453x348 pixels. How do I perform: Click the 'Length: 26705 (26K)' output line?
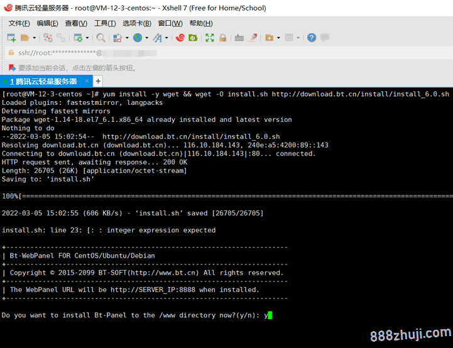point(94,171)
